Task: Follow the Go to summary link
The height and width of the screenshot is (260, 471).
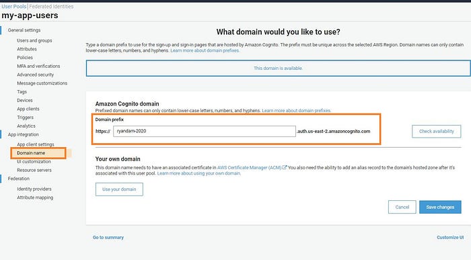Action: (108, 237)
